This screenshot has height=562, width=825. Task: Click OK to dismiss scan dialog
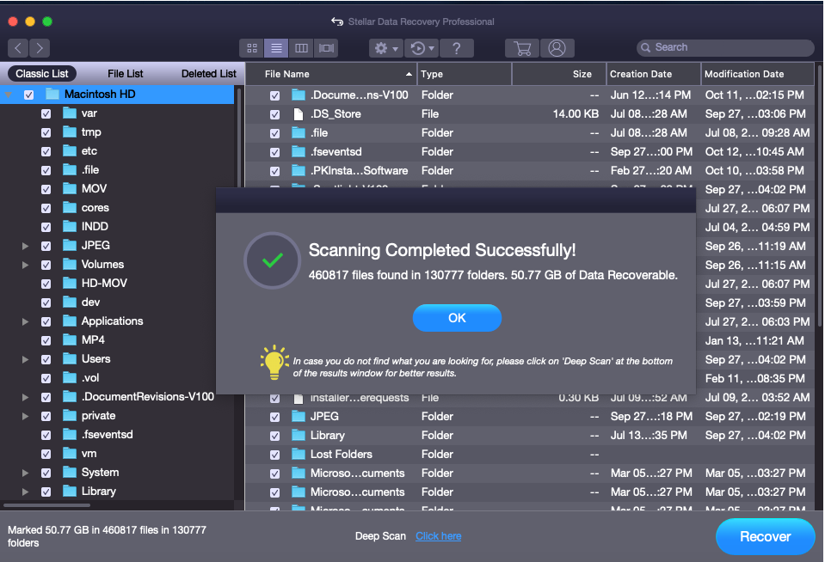click(457, 318)
